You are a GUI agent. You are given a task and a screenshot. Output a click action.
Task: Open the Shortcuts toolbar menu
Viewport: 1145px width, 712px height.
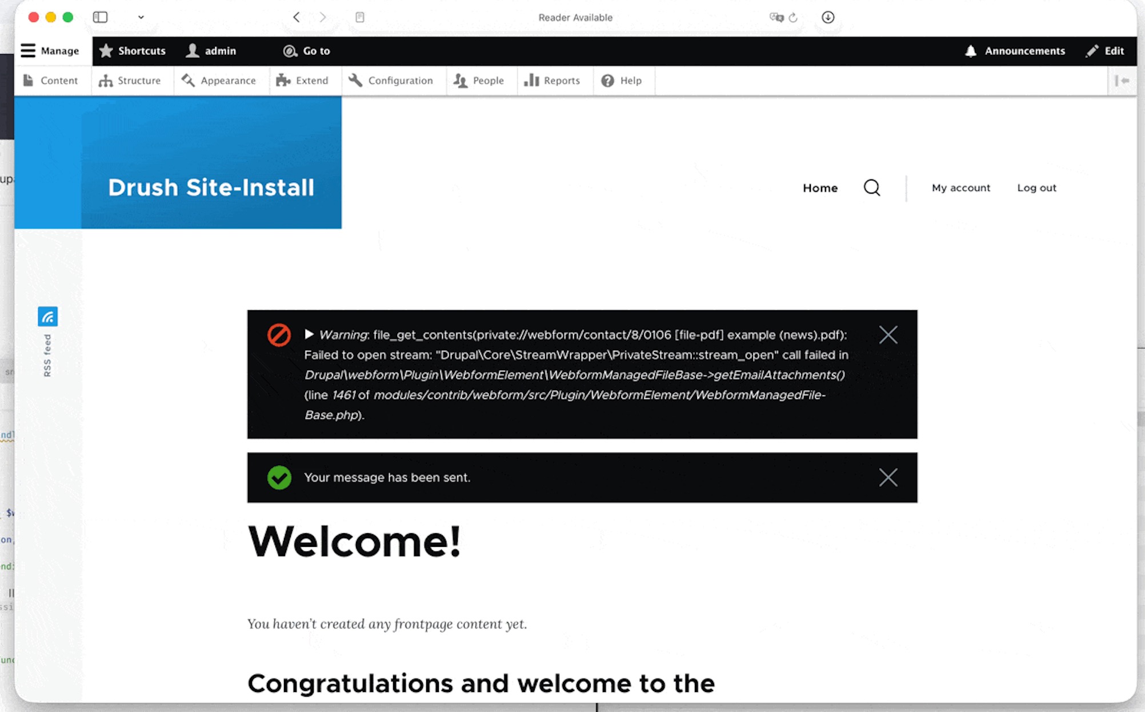click(133, 51)
